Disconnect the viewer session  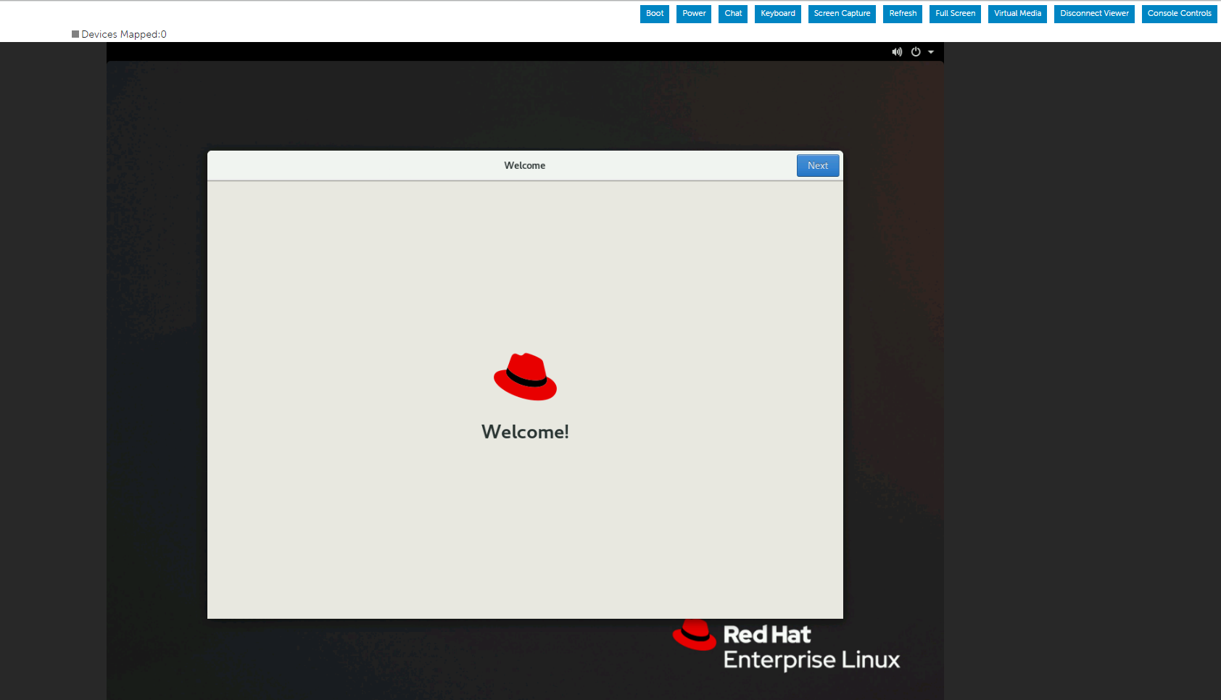(1094, 13)
